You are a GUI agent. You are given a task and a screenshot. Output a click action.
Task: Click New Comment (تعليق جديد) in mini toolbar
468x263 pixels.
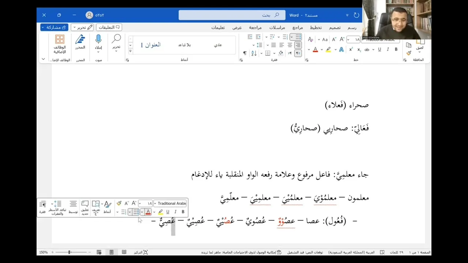85,207
